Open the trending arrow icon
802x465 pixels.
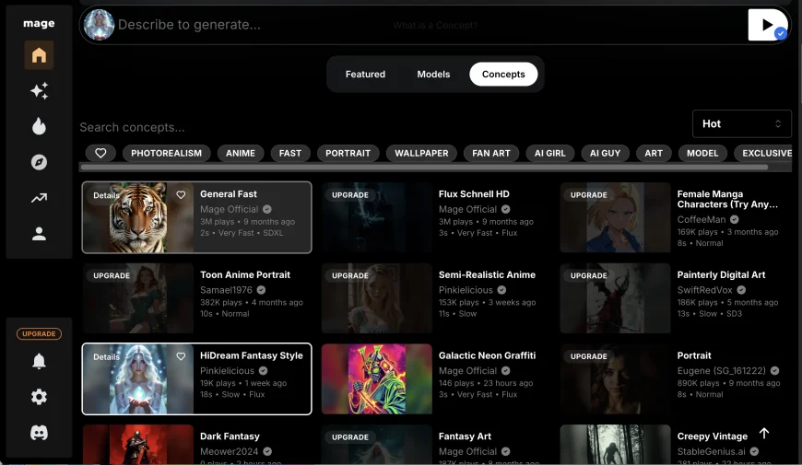click(x=39, y=198)
